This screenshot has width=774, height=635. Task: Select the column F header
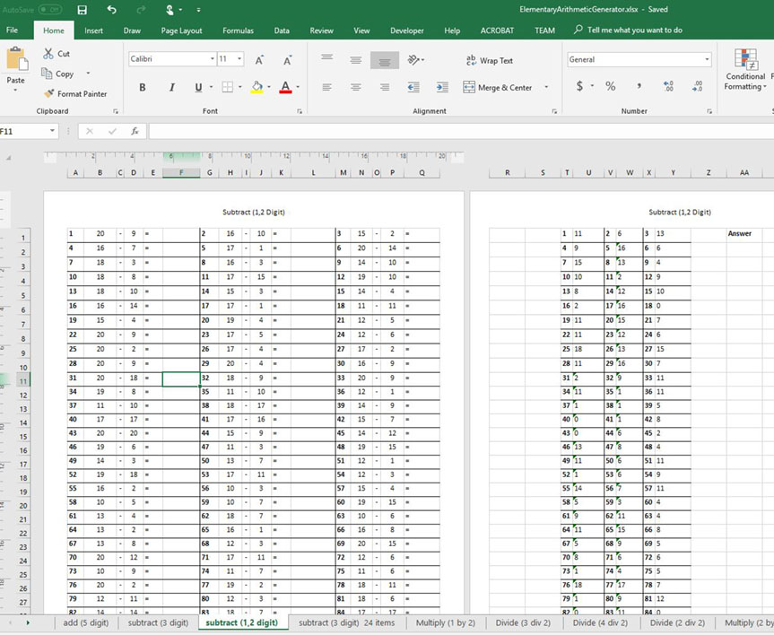coord(181,173)
